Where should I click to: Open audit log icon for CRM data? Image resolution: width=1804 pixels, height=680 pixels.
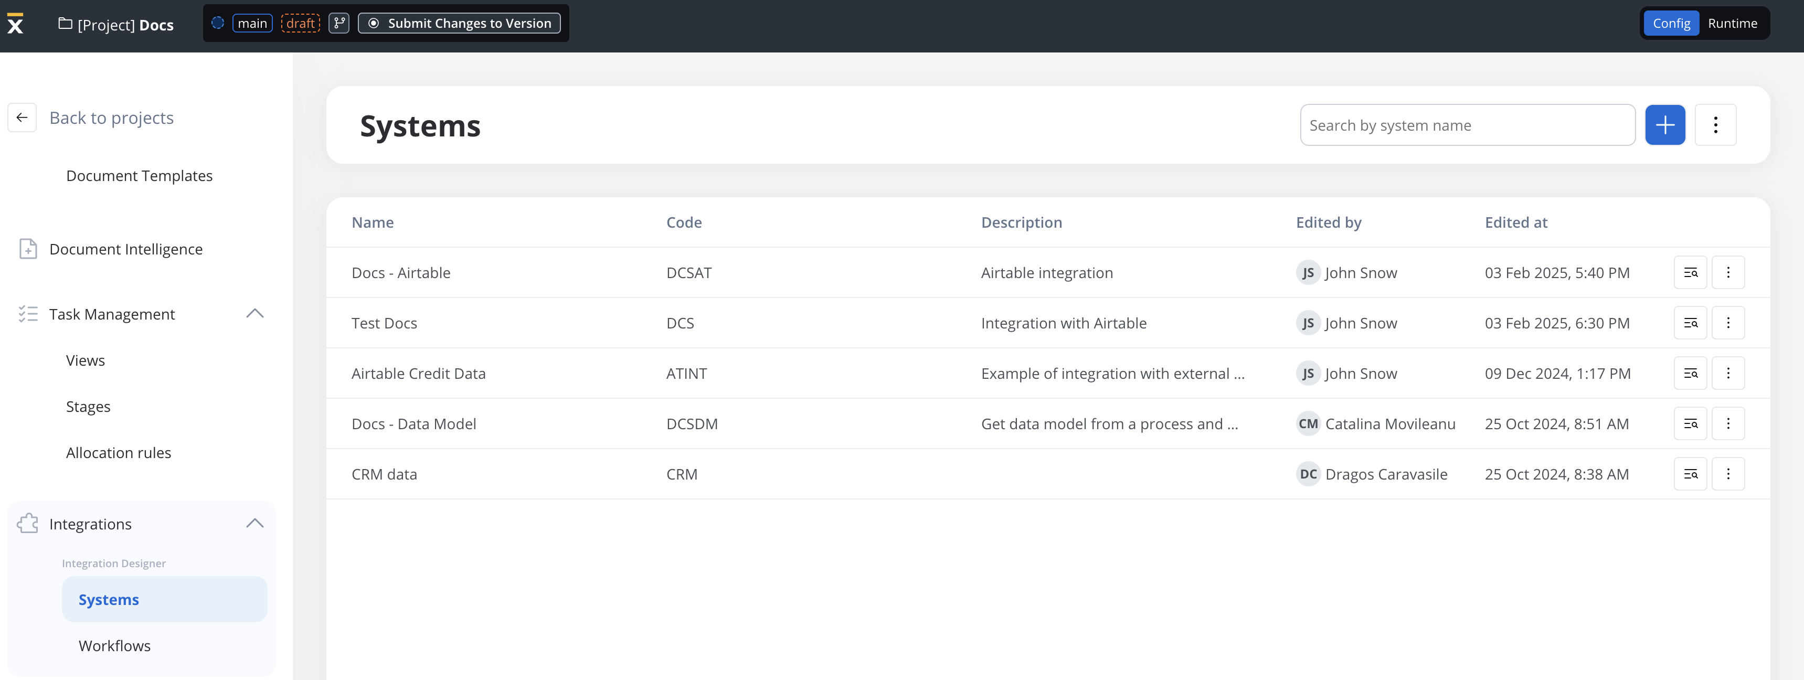[1690, 474]
